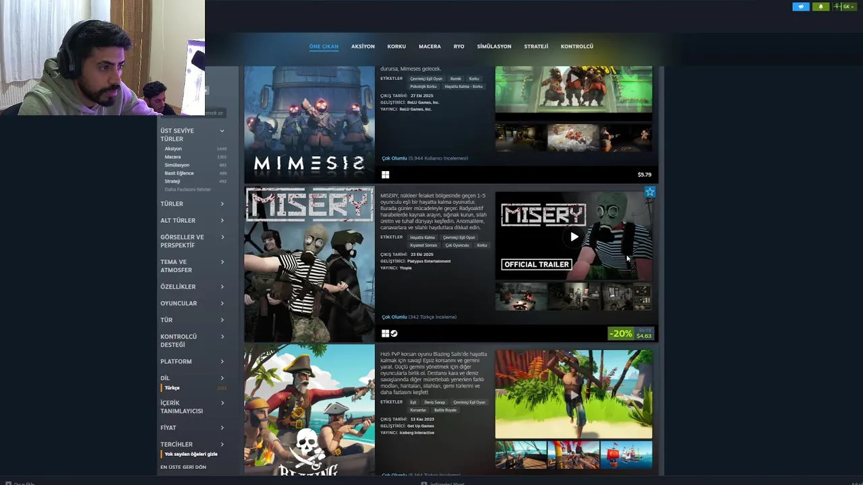Switch to the ÖNE ÇIKAN tab
863x485 pixels.
pyautogui.click(x=324, y=46)
